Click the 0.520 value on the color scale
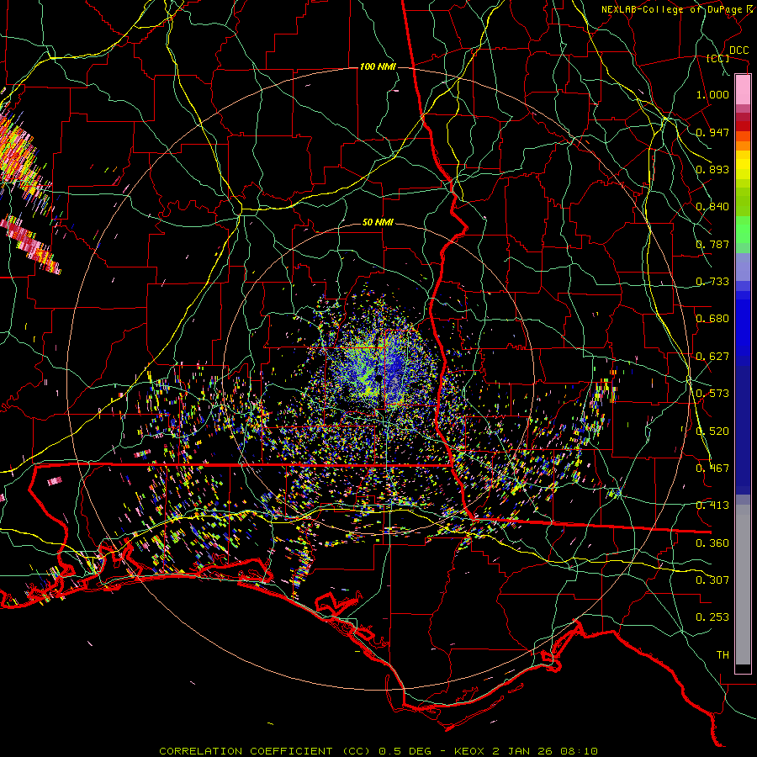The width and height of the screenshot is (757, 757). (x=712, y=431)
